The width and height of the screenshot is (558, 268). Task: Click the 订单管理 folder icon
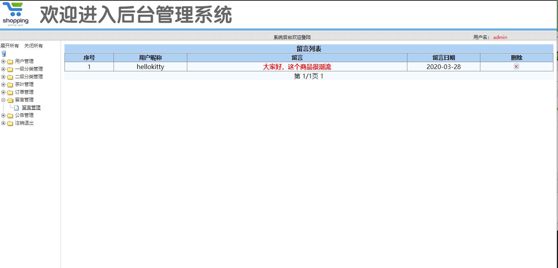point(10,92)
